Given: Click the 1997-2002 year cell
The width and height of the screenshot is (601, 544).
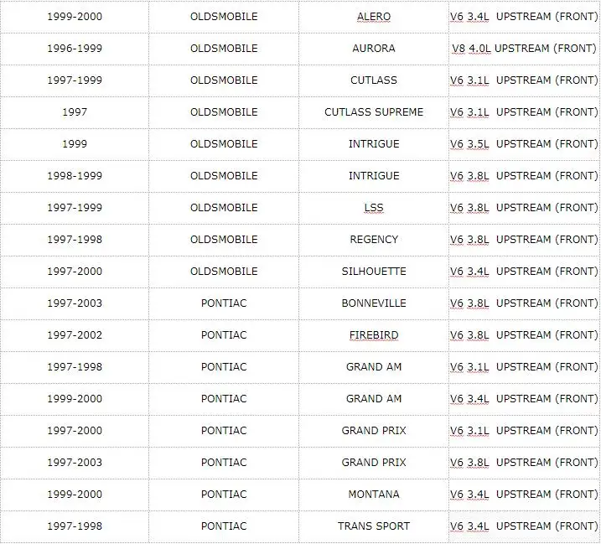Looking at the screenshot, I should click(75, 334).
